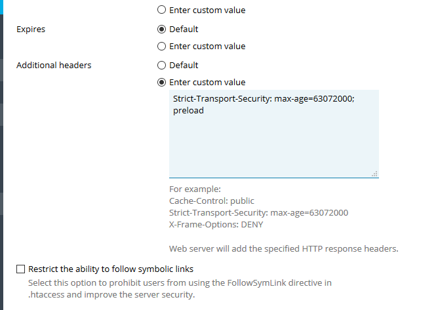
Task: Click the Expires field label
Action: click(31, 29)
